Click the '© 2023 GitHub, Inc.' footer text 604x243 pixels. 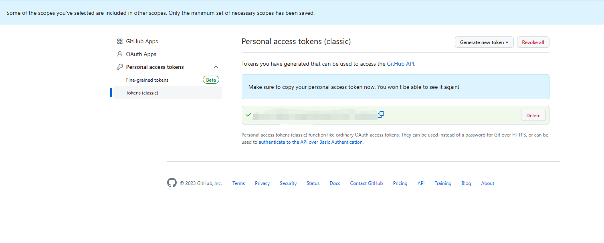coord(200,183)
